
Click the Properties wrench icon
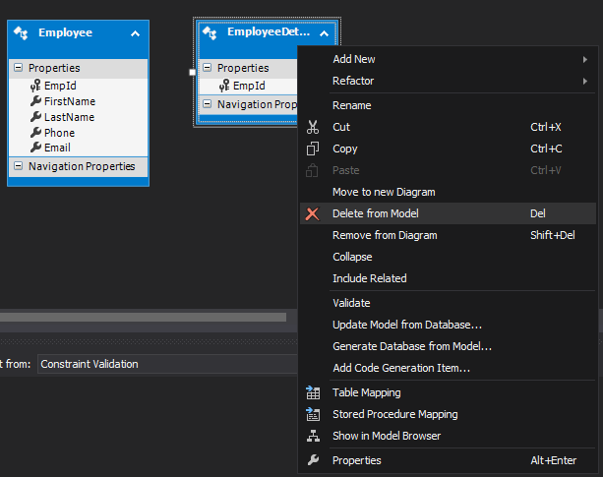[x=313, y=460]
